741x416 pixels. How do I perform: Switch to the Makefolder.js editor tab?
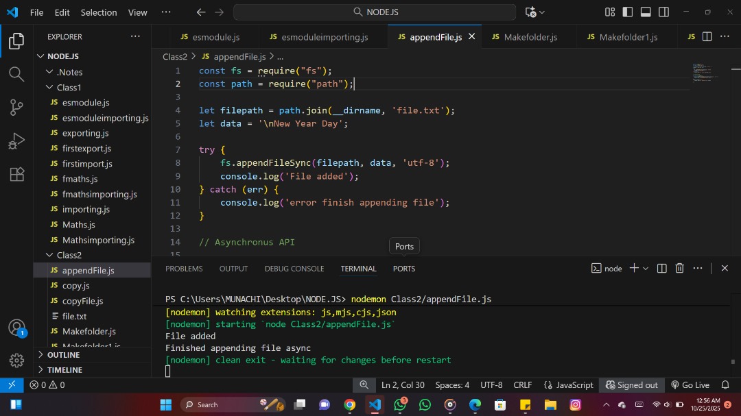coord(530,37)
